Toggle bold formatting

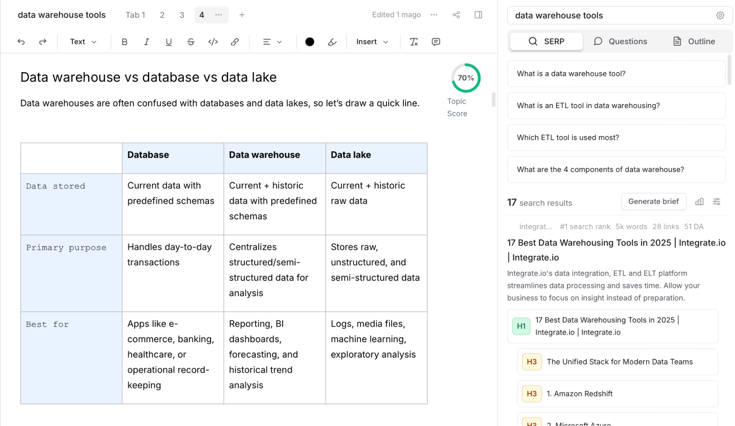click(124, 42)
